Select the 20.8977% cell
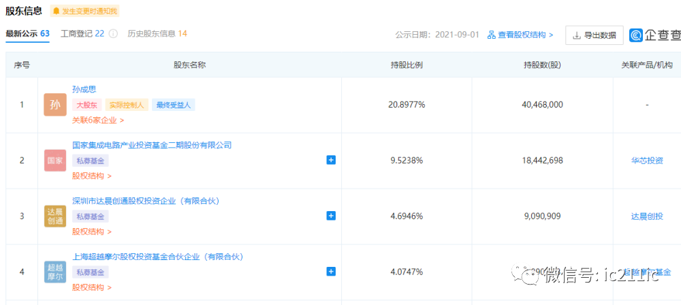Screen dimensions: 681x305 pos(407,105)
